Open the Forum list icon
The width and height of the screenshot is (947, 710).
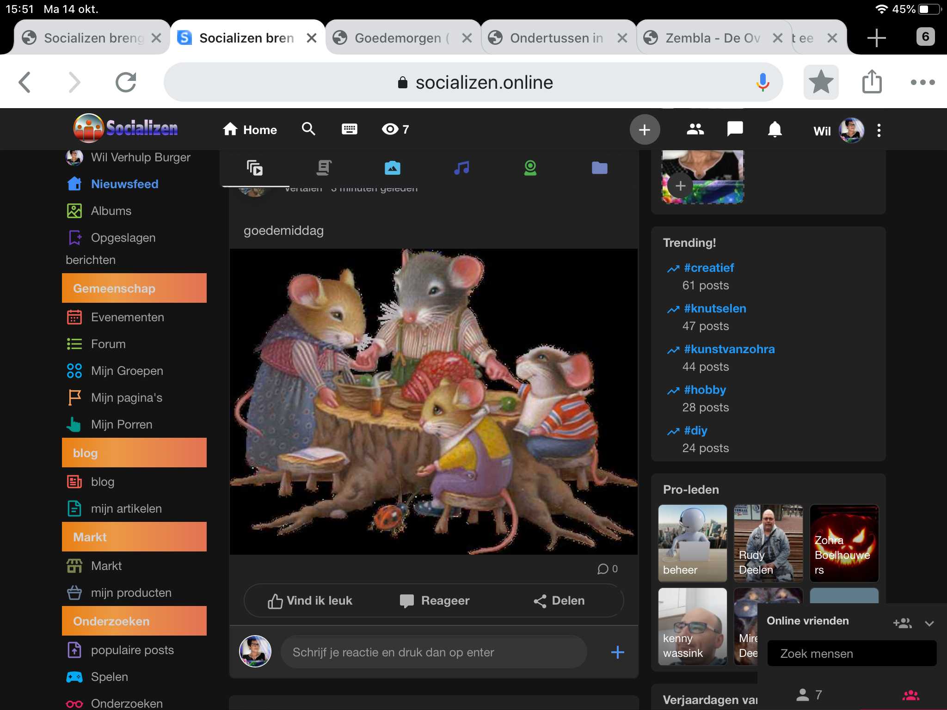tap(74, 344)
